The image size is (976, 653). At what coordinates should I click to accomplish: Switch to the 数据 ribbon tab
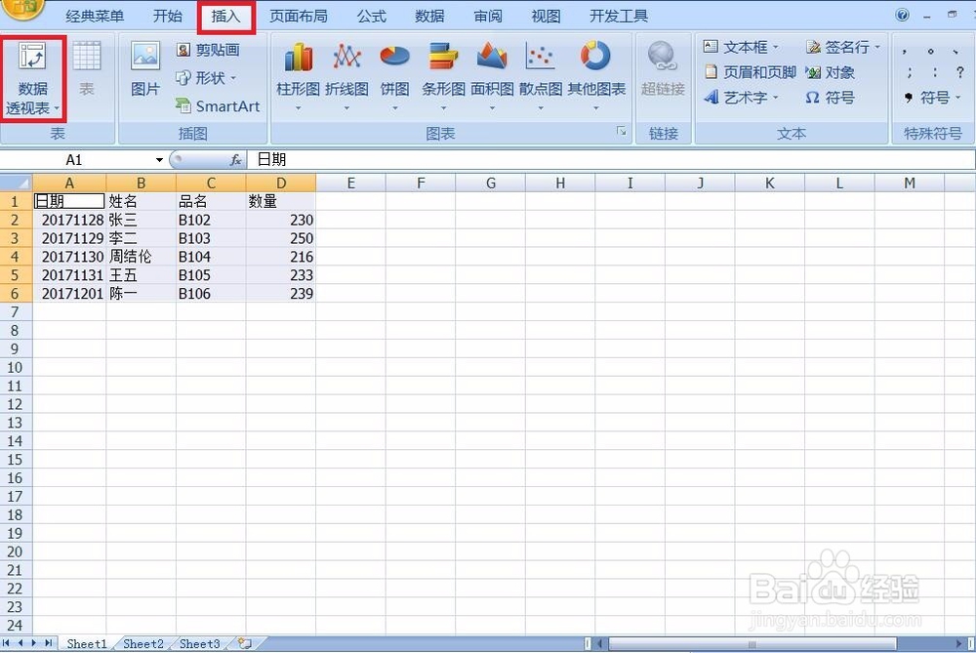(429, 16)
